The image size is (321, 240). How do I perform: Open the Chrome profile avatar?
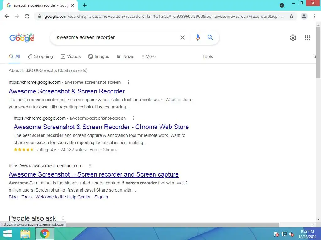tap(304, 16)
